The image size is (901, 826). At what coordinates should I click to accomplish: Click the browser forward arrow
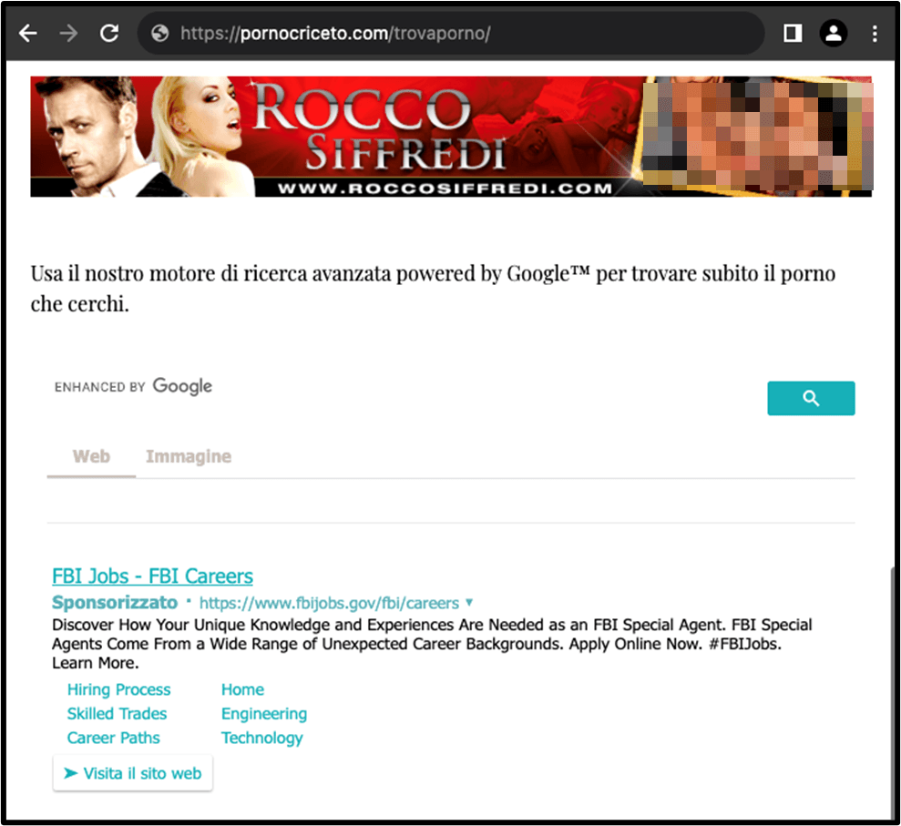pos(68,34)
